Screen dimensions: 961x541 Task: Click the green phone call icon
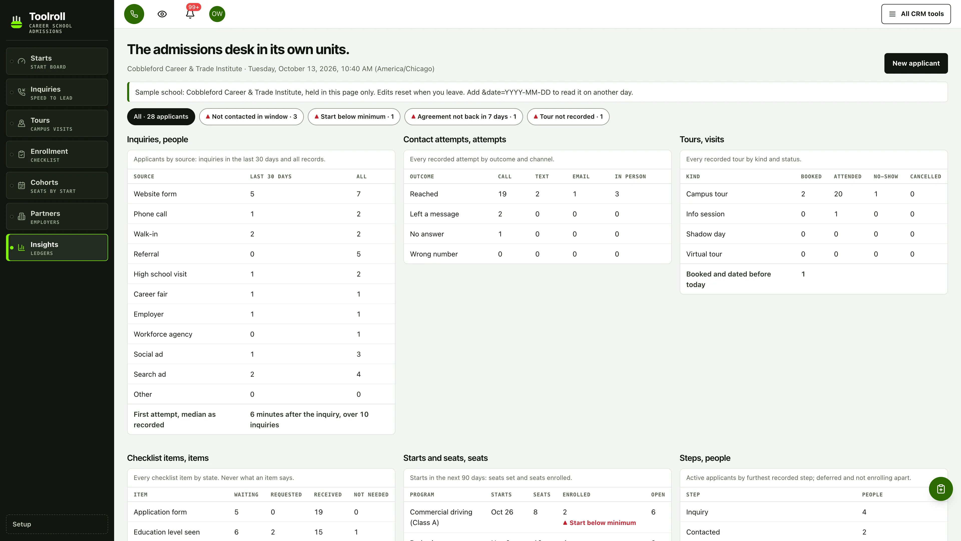click(134, 14)
